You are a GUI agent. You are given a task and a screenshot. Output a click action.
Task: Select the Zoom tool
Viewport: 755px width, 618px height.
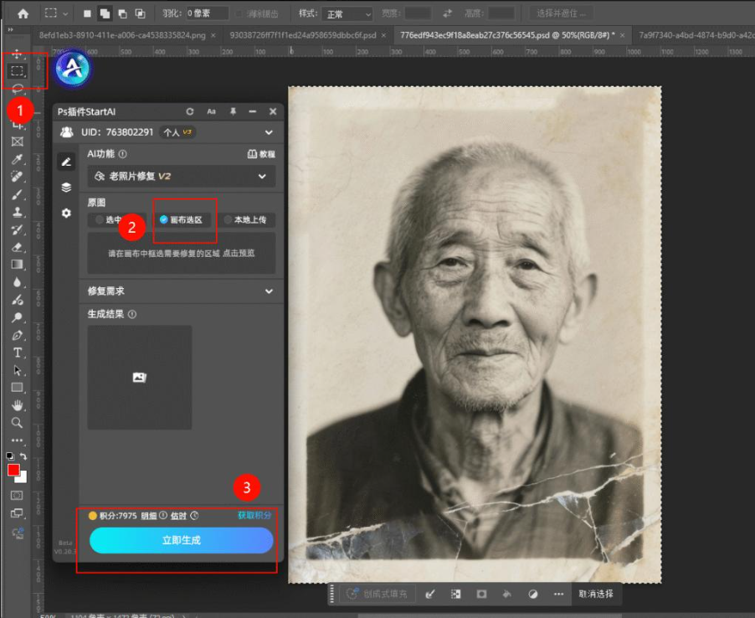[x=15, y=423]
